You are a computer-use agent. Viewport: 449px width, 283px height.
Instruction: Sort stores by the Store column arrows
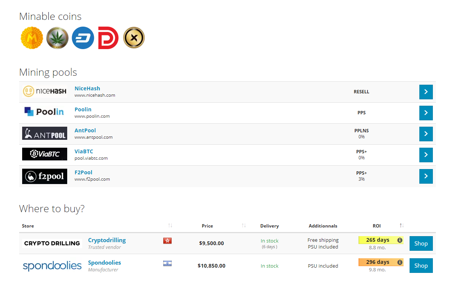[x=170, y=226]
